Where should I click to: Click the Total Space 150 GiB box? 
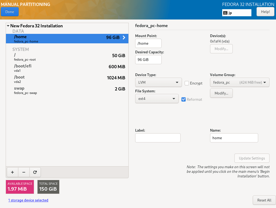point(48,187)
